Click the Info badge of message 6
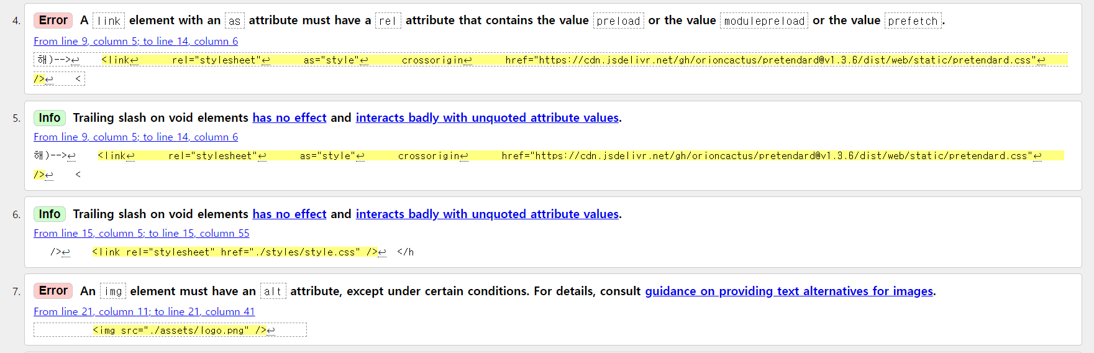Screen dimensions: 1094x353 pyautogui.click(x=50, y=214)
